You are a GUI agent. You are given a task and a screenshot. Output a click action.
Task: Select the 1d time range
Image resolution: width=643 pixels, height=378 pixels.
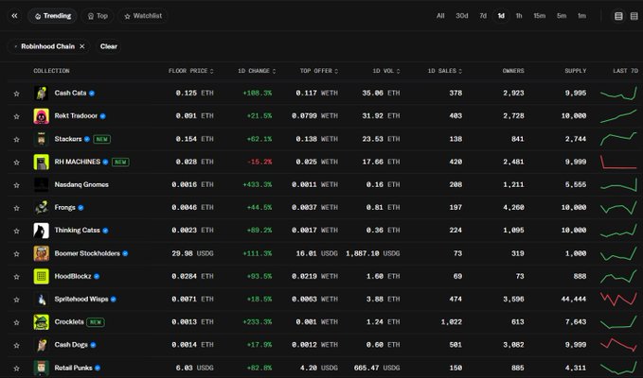coord(501,16)
